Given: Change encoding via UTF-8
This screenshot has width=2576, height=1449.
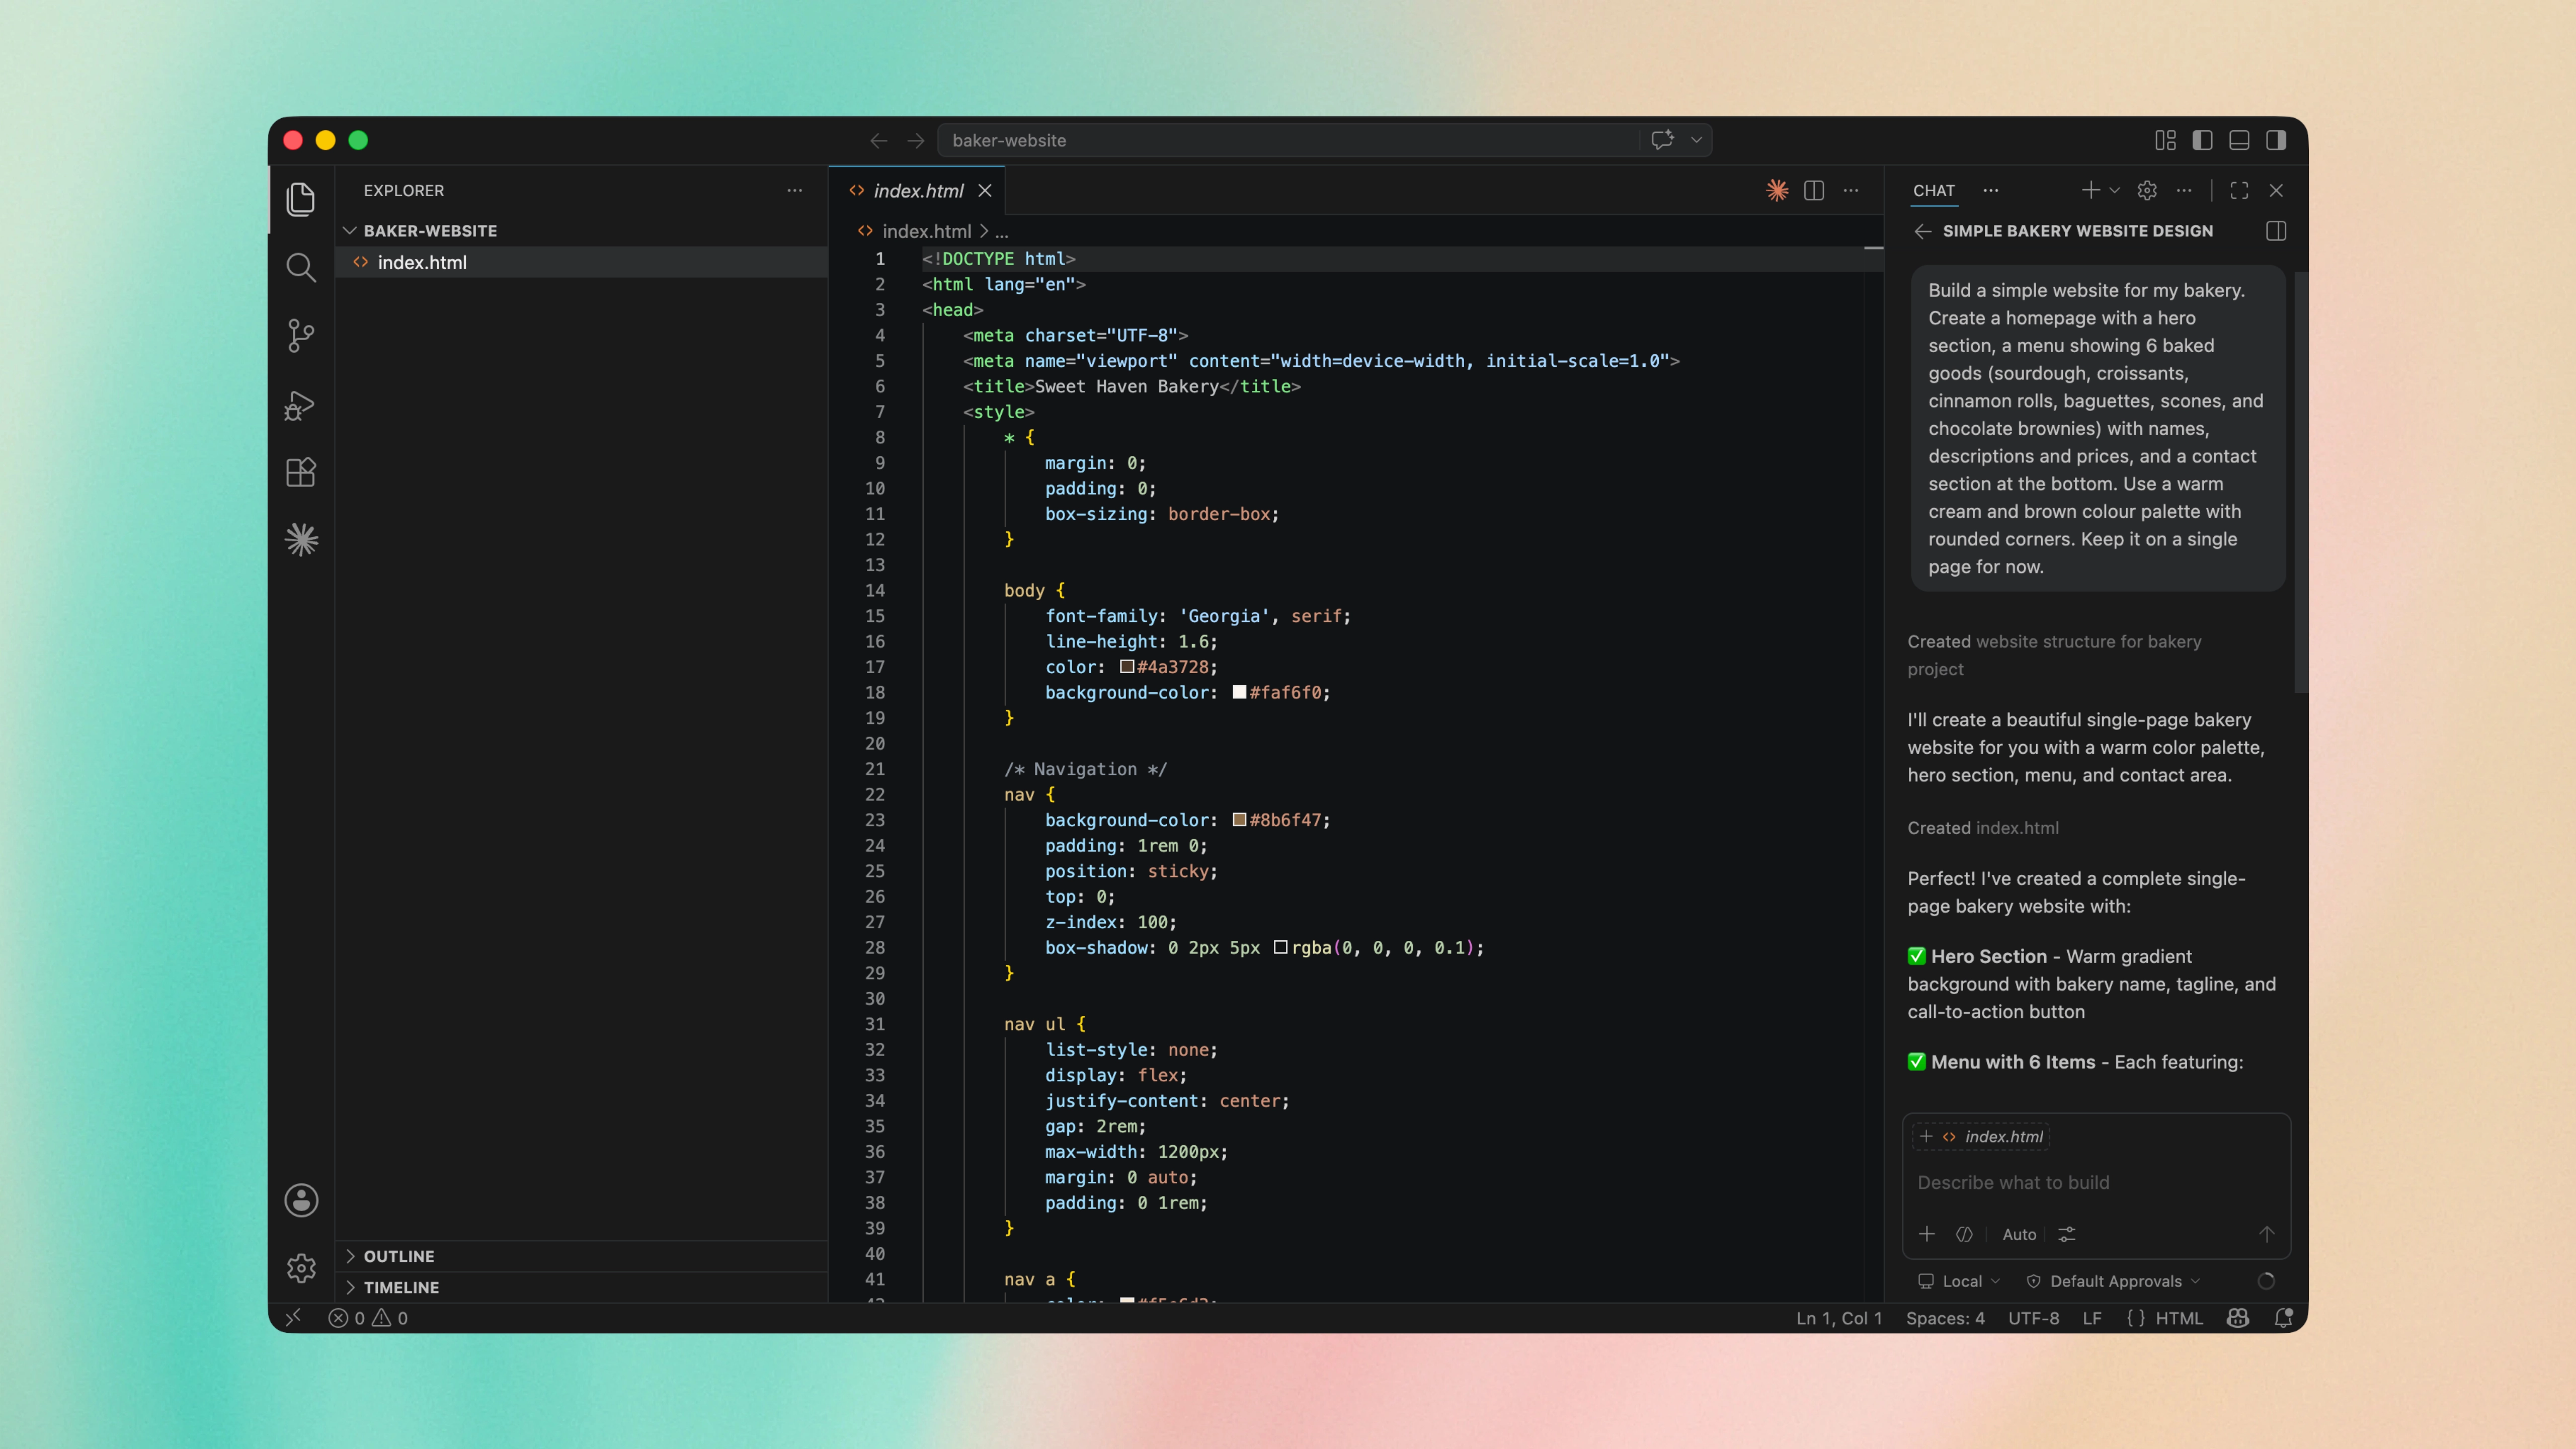Looking at the screenshot, I should pyautogui.click(x=2033, y=1318).
